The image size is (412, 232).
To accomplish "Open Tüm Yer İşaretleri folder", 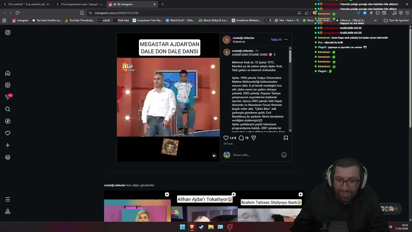I will coord(396,20).
